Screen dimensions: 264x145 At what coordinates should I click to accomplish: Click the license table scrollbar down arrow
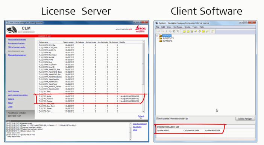pos(143,112)
